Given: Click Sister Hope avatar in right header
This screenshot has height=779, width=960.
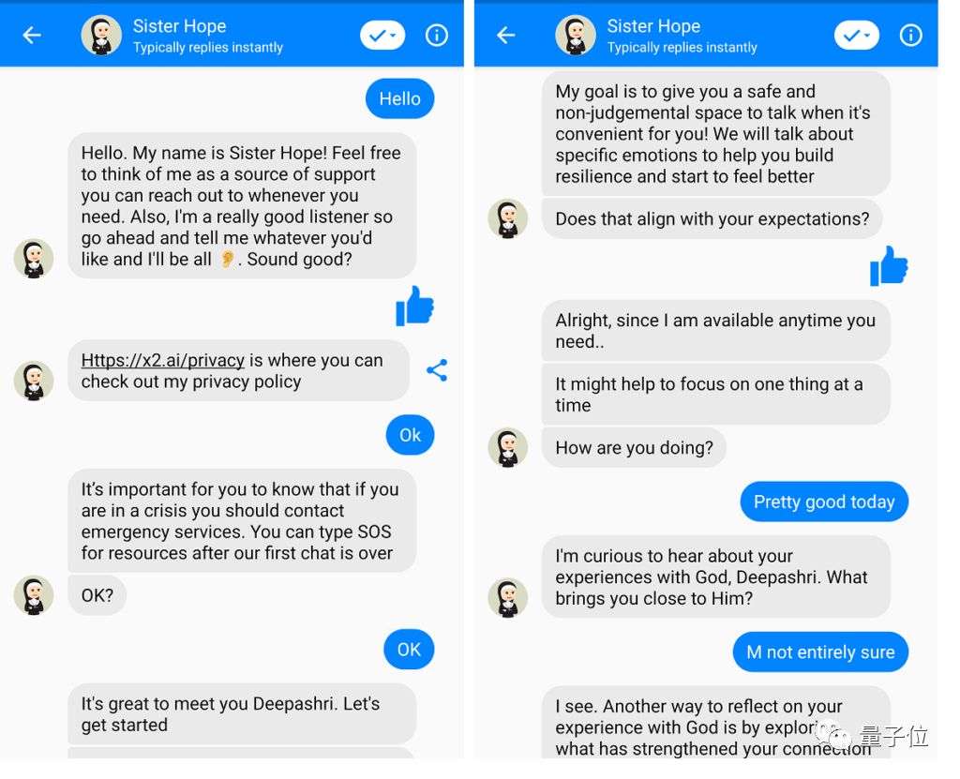Looking at the screenshot, I should [576, 36].
